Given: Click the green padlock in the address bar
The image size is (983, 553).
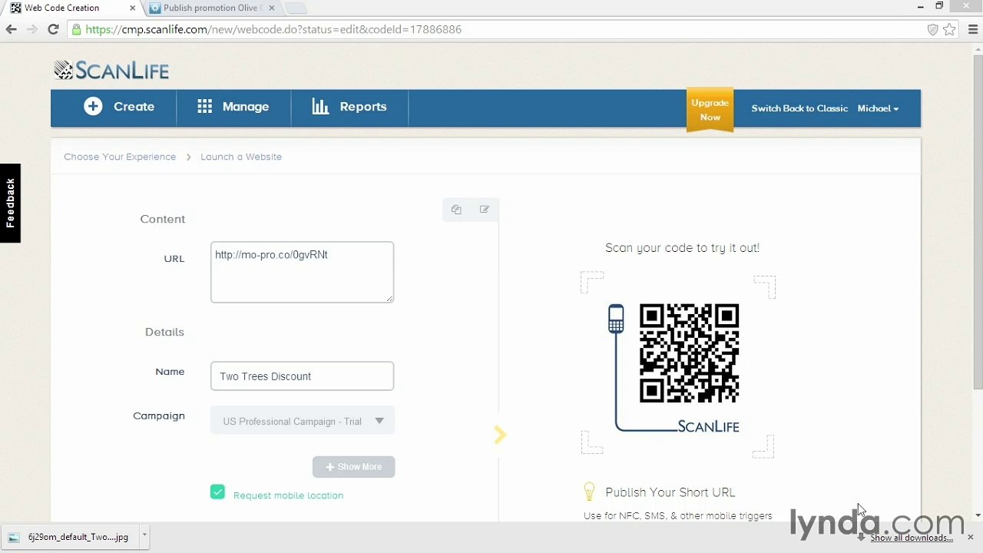Looking at the screenshot, I should (x=76, y=29).
